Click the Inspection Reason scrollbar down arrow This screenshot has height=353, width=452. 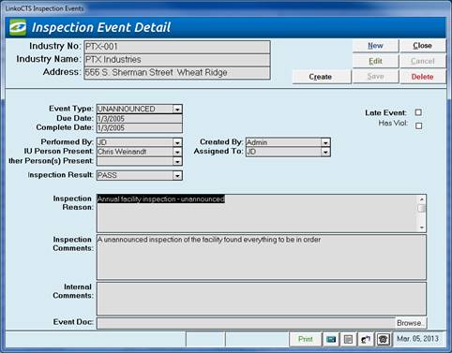pyautogui.click(x=422, y=228)
